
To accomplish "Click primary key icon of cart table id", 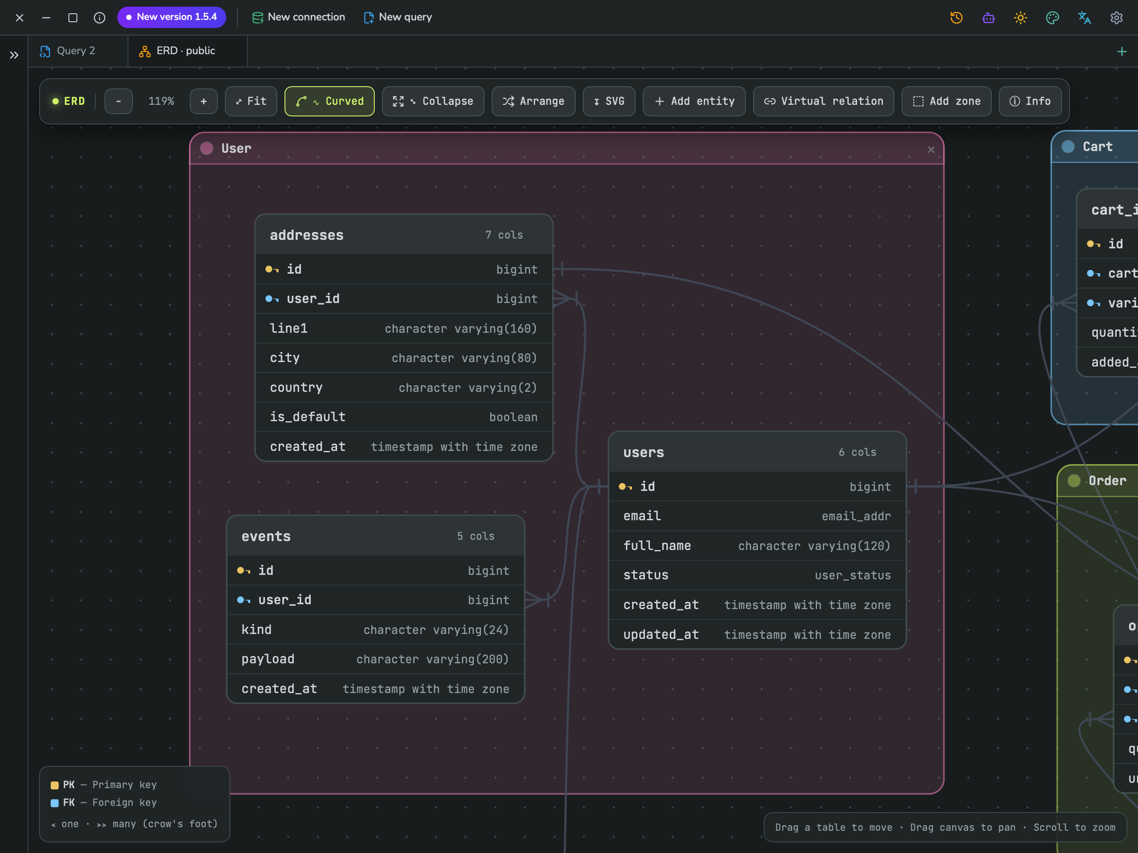I will (1093, 244).
